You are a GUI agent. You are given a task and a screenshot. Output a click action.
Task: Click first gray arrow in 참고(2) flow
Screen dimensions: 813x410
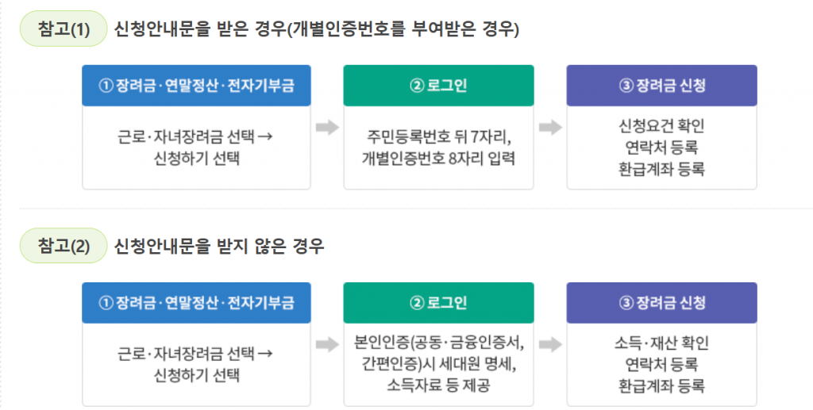[327, 344]
